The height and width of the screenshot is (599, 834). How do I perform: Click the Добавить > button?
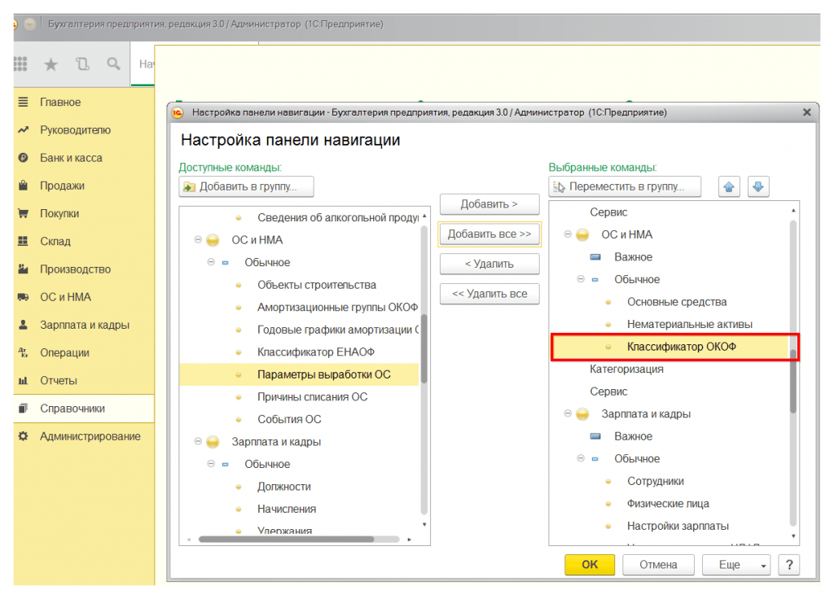[x=489, y=204]
